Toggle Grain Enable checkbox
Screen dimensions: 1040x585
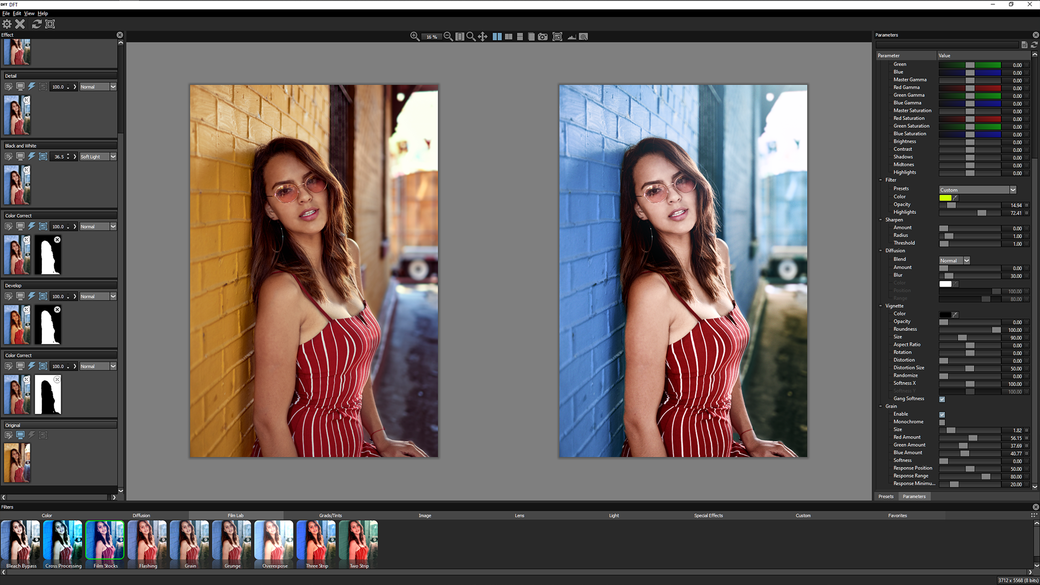[942, 415]
